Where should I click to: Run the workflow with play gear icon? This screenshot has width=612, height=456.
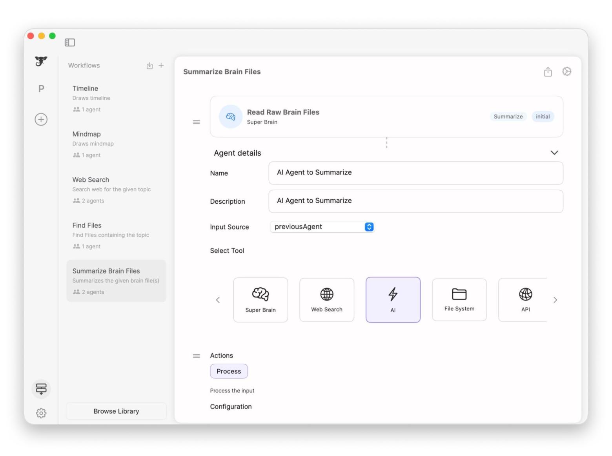coord(566,71)
